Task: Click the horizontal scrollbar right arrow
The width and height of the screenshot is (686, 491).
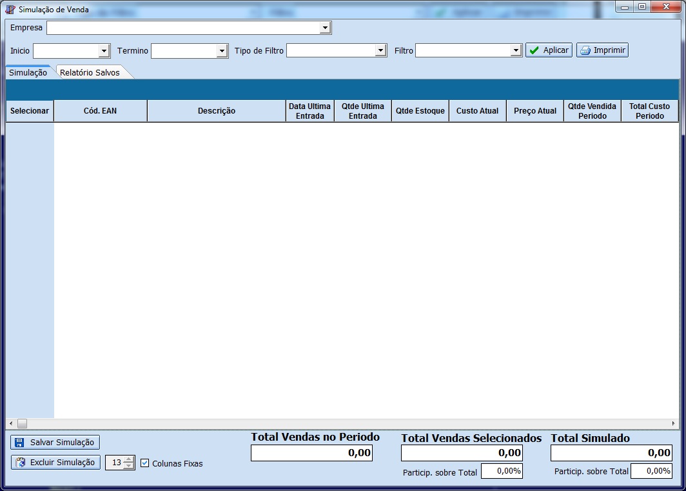Action: point(674,424)
